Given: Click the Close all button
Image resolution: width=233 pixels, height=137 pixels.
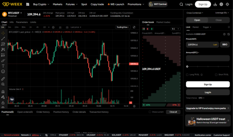Looking at the screenshot, I should click(x=173, y=112).
